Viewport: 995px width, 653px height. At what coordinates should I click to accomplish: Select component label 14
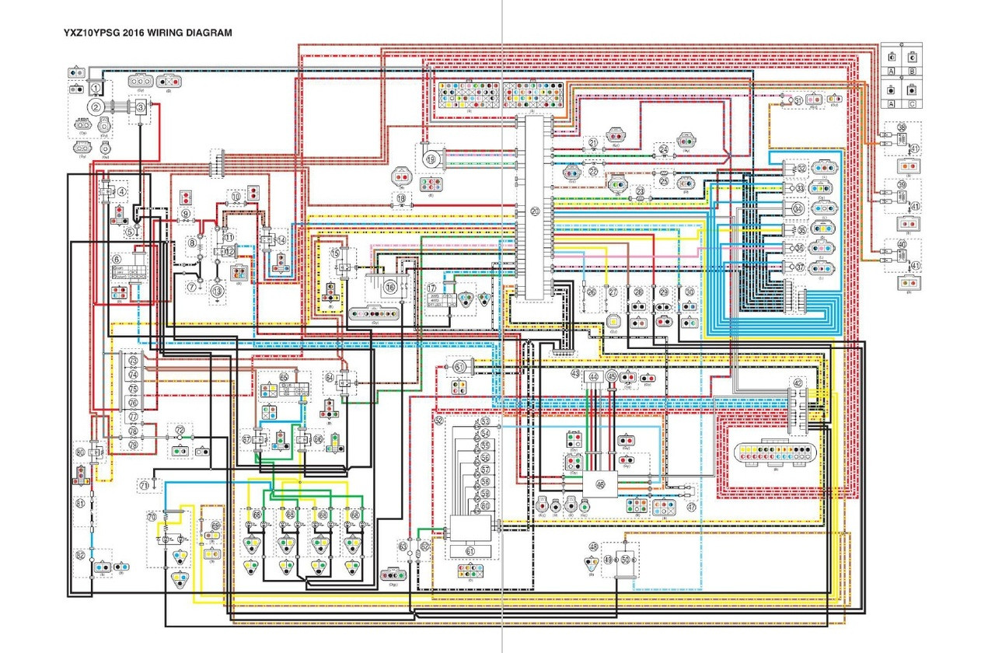(282, 241)
